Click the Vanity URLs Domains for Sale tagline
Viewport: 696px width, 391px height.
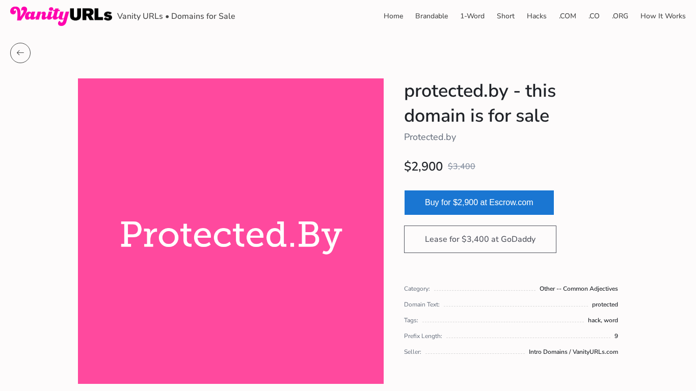[176, 16]
